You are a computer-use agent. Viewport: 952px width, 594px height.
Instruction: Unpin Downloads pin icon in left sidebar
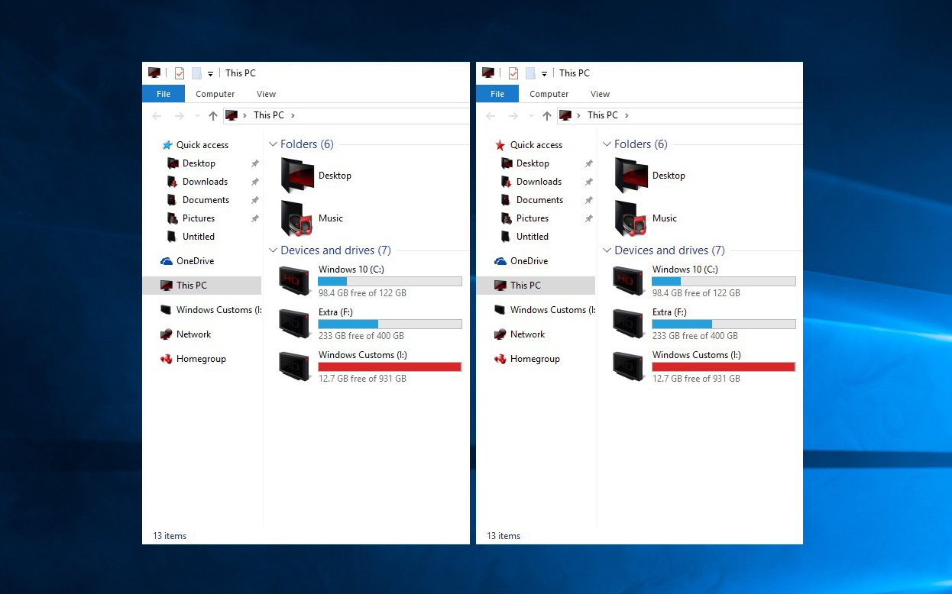coord(255,182)
